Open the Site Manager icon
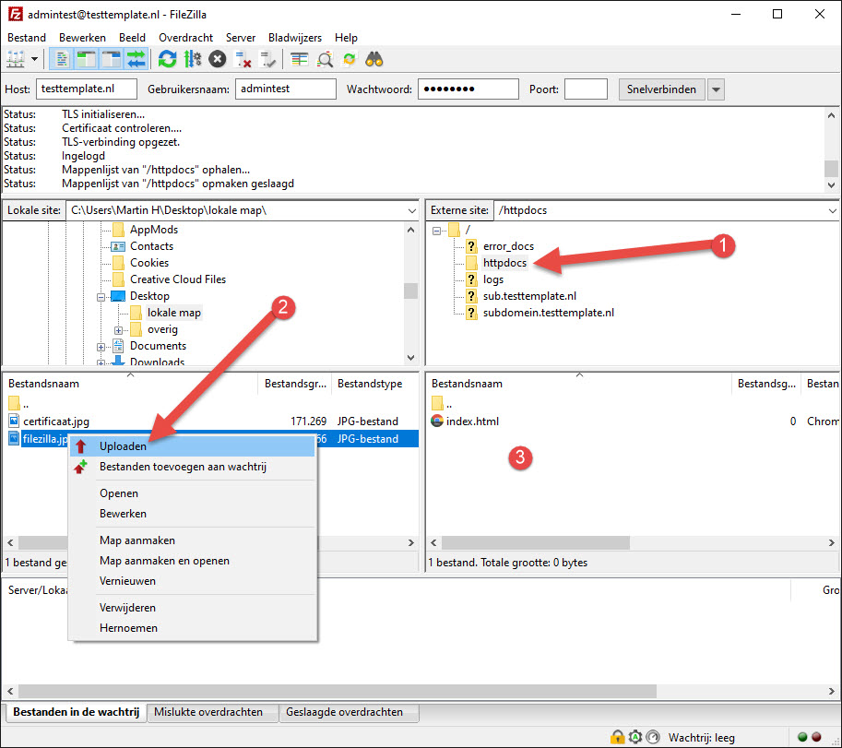 coord(16,59)
